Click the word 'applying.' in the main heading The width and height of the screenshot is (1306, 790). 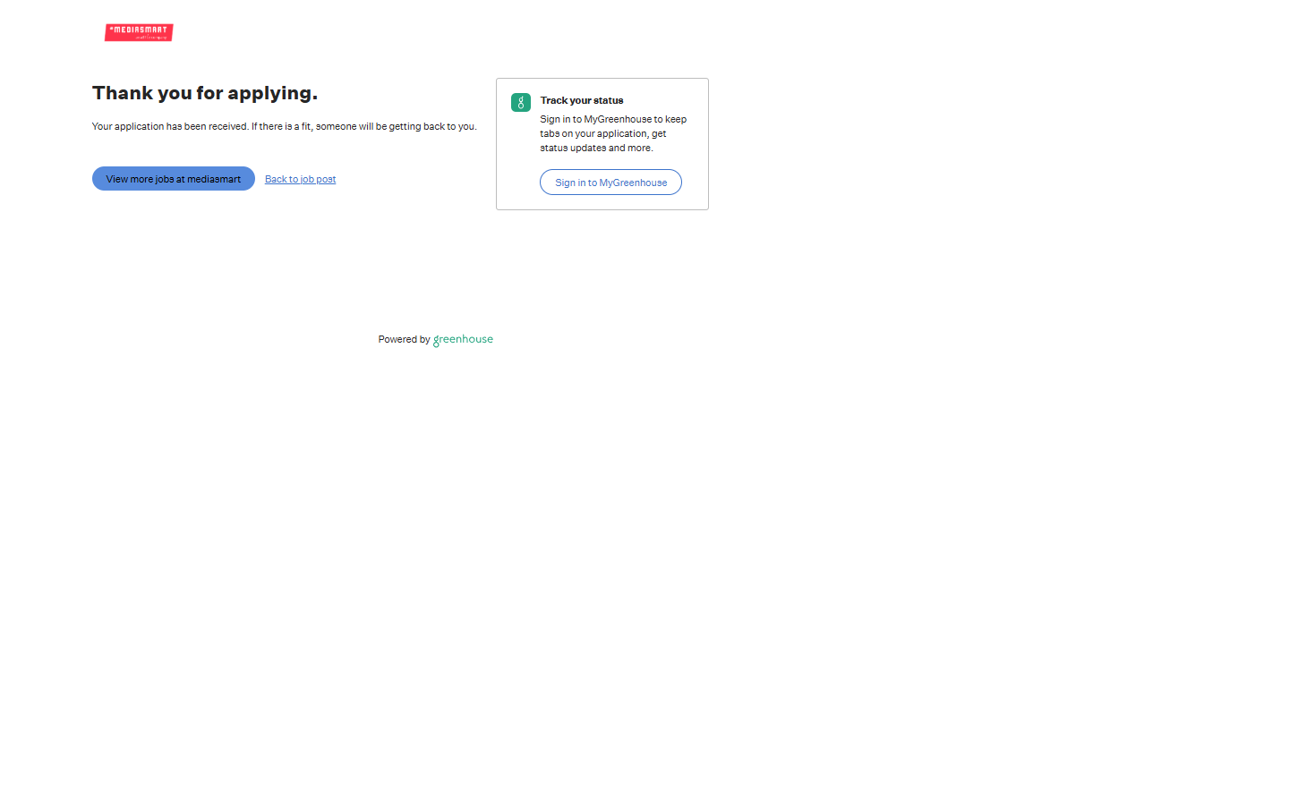click(272, 94)
